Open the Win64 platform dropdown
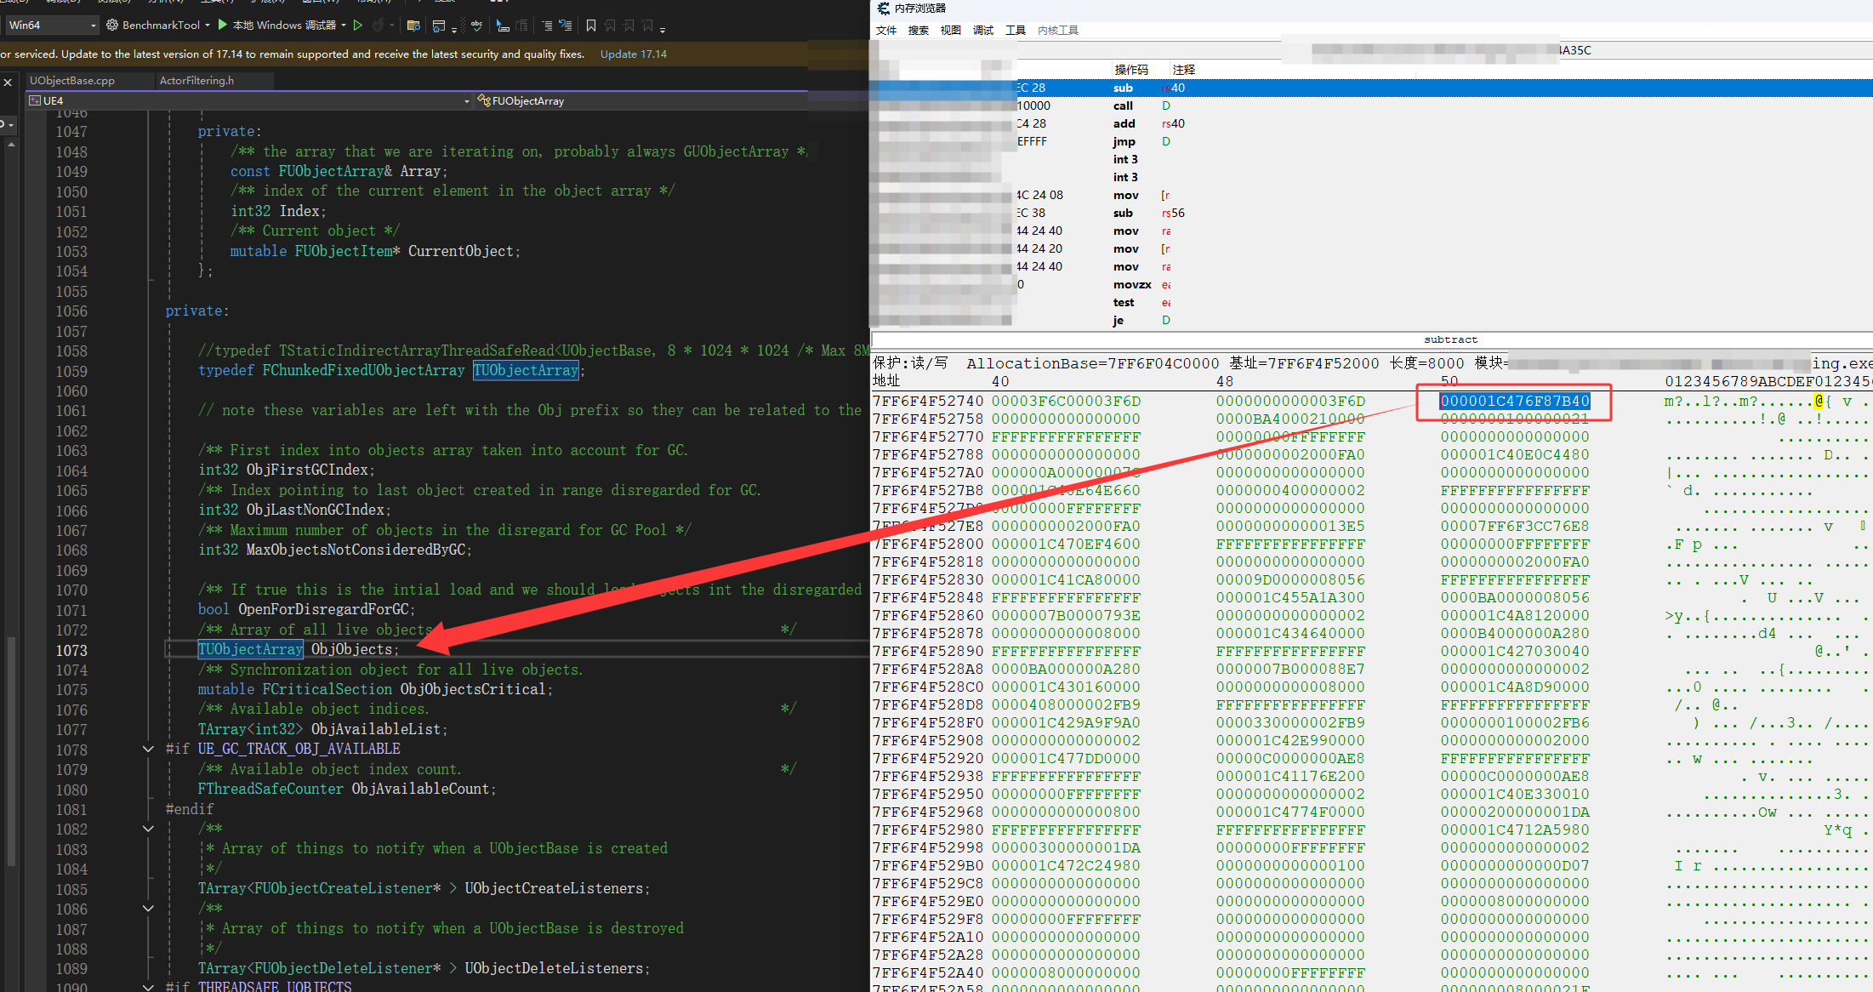The image size is (1873, 992). [x=93, y=26]
